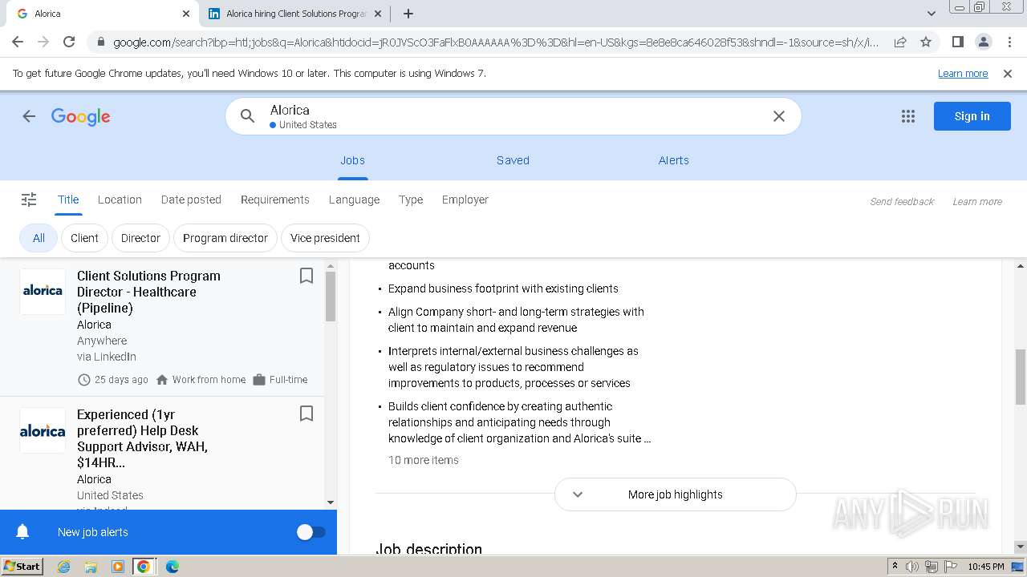Viewport: 1027px width, 577px height.
Task: Open the Type filter
Action: tap(411, 200)
